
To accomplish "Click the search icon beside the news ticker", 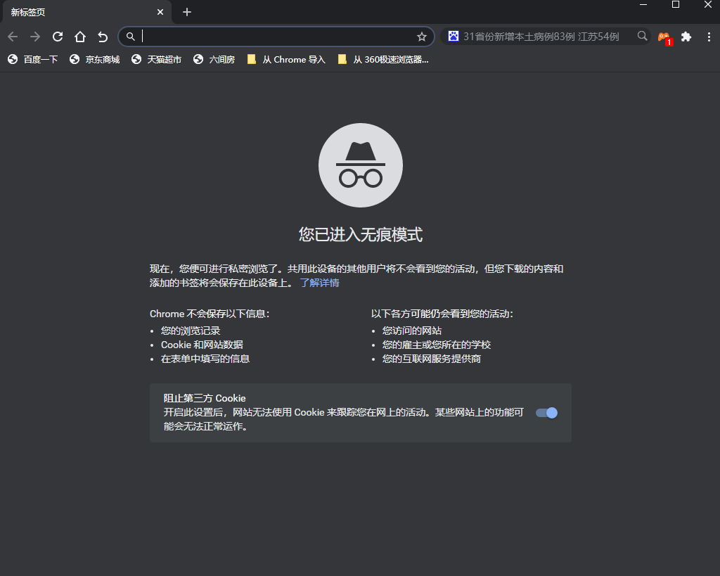I will click(642, 35).
